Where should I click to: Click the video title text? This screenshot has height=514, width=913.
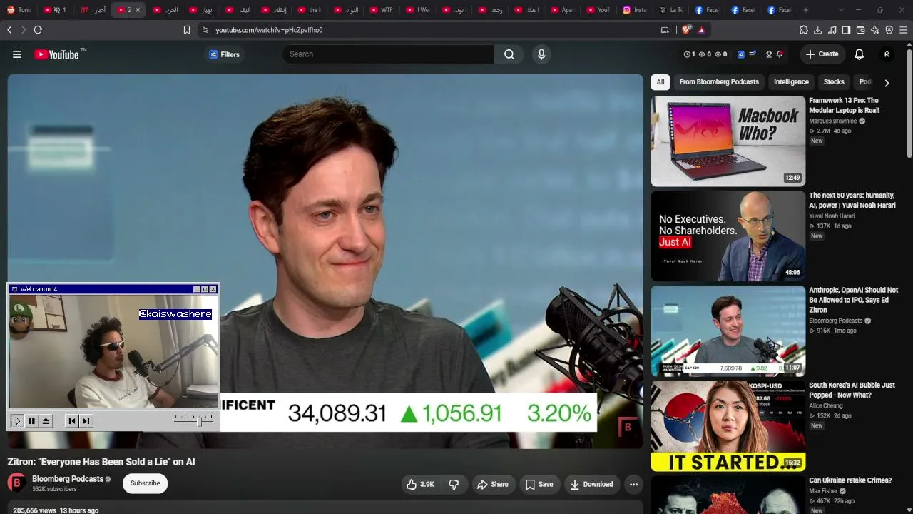(x=101, y=462)
